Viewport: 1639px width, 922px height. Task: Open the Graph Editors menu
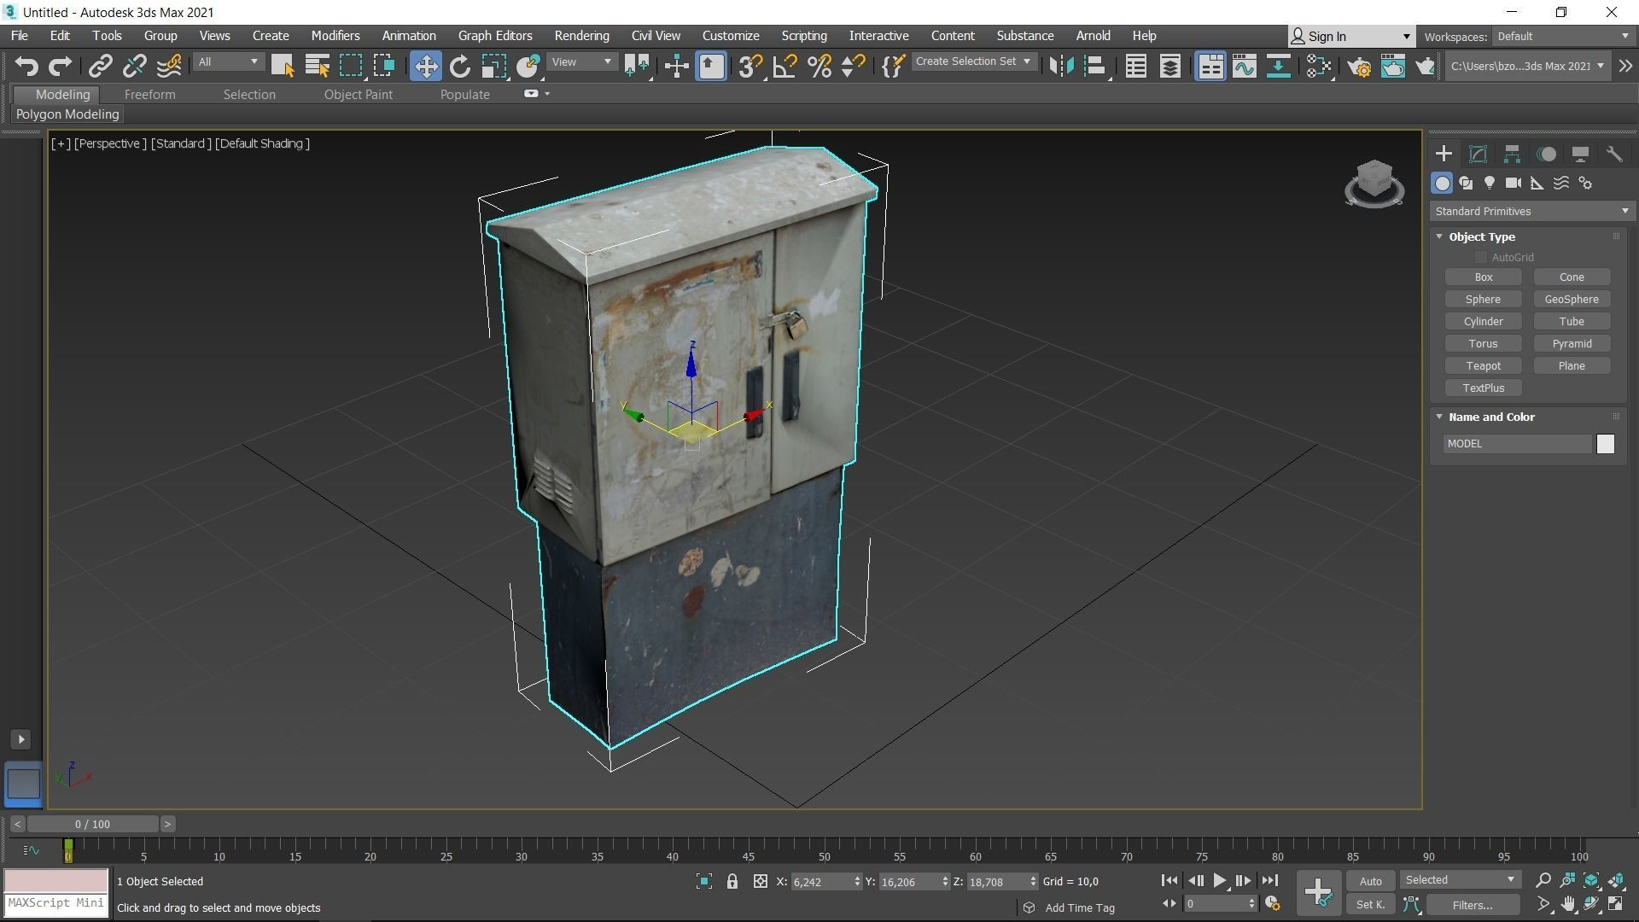(495, 36)
